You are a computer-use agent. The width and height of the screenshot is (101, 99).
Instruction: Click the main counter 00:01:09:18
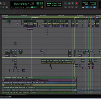(x=21, y=4)
